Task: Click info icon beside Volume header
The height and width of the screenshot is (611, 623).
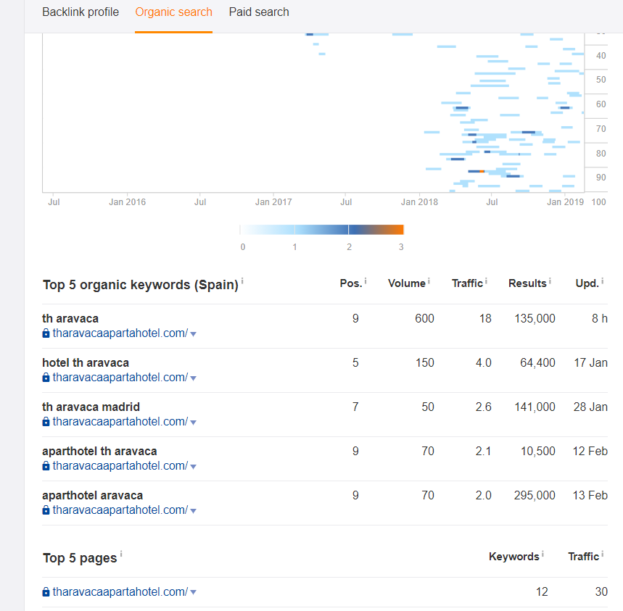Action: 429,281
